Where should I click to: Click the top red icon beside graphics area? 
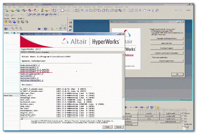70,23
